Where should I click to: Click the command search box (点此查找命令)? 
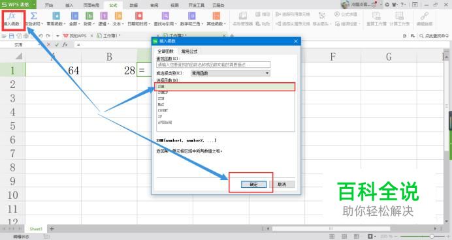(x=434, y=36)
